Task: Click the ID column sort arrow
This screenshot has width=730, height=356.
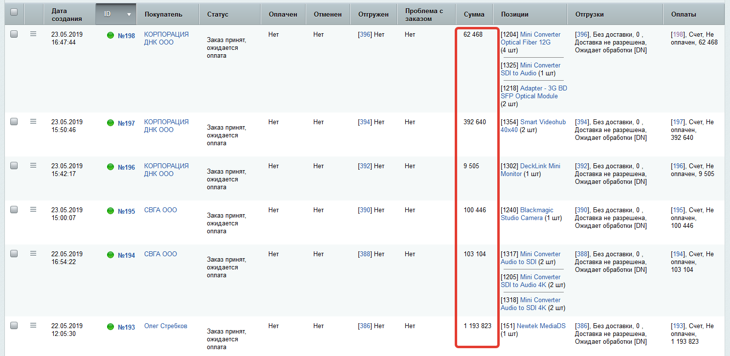Action: point(129,15)
